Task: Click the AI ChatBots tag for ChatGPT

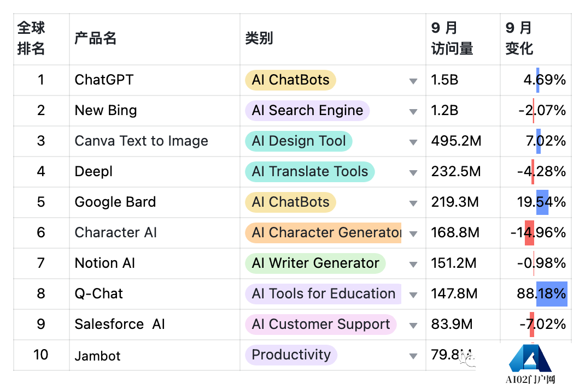Action: click(x=290, y=80)
